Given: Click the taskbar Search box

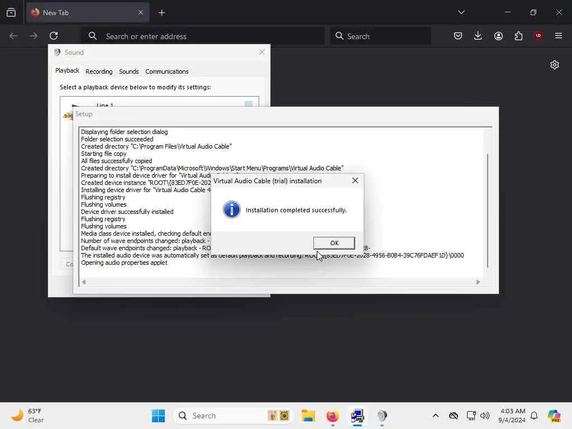Looking at the screenshot, I should (x=233, y=416).
